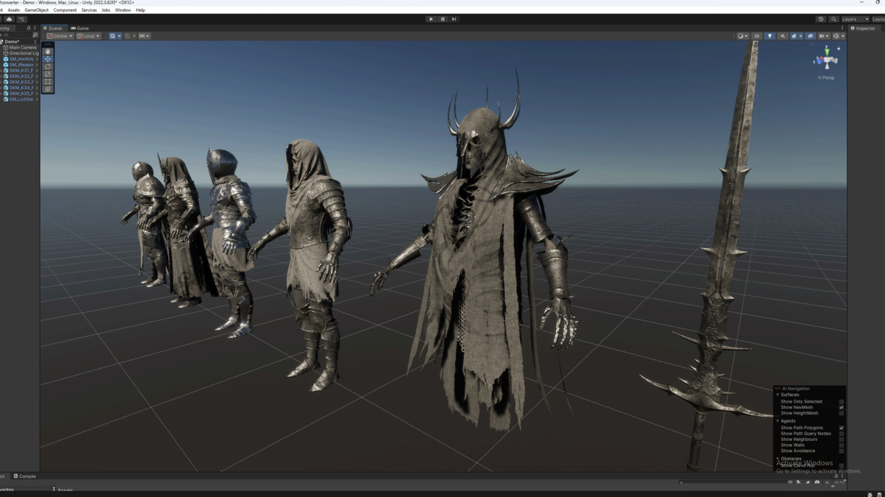Click the scene orientation gizmo
This screenshot has height=497, width=885.
click(x=826, y=59)
